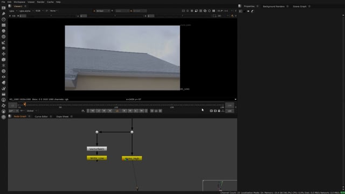Open the 3D nodes toolbar menu
Image resolution: width=345 pixels, height=194 pixels.
[4, 60]
